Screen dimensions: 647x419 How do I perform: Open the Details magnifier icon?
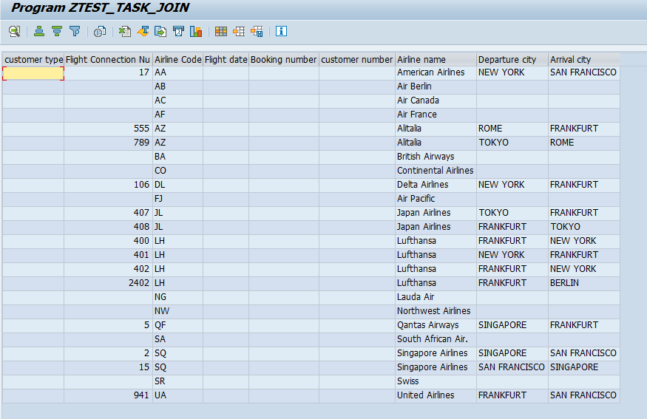(x=15, y=31)
